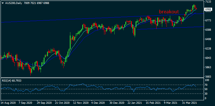The width and height of the screenshot is (215, 106).
Task: Click the 29 Sep 2020 date label
Action: point(44,103)
